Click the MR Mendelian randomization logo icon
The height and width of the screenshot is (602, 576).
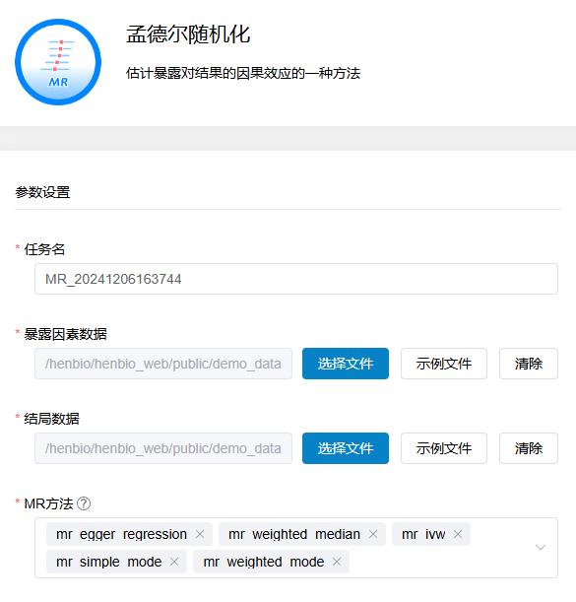tap(58, 62)
